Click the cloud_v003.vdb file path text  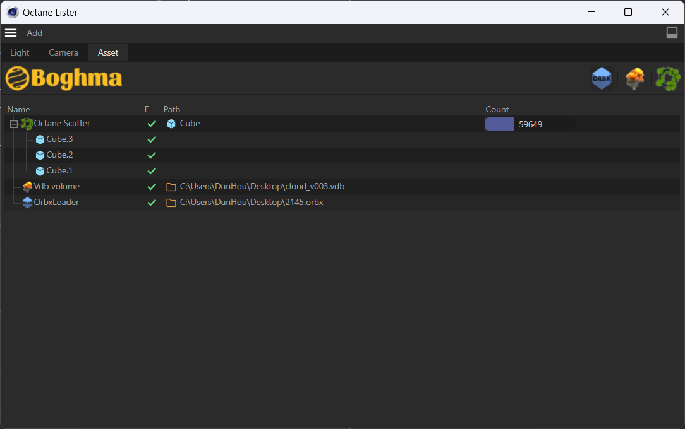[x=262, y=186]
